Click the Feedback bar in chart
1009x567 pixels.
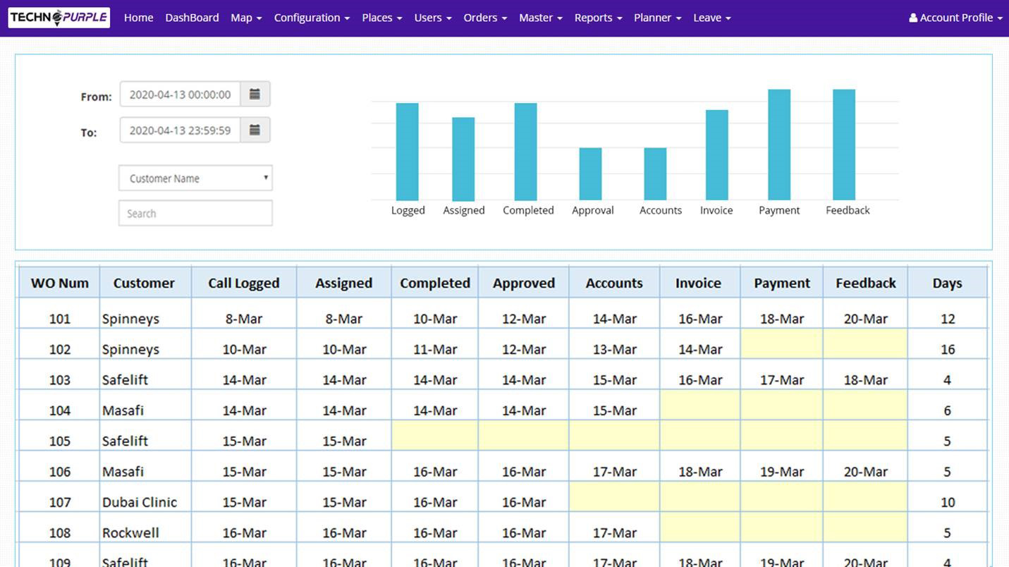[x=844, y=145]
